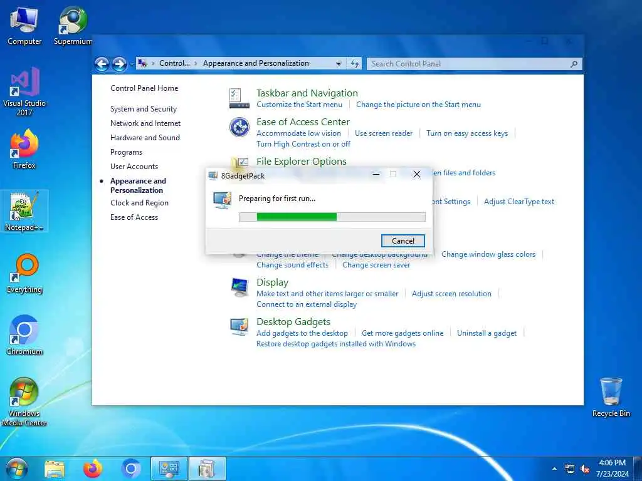This screenshot has width=642, height=481.
Task: Open the recent pages dropdown arrow
Action: click(x=132, y=64)
